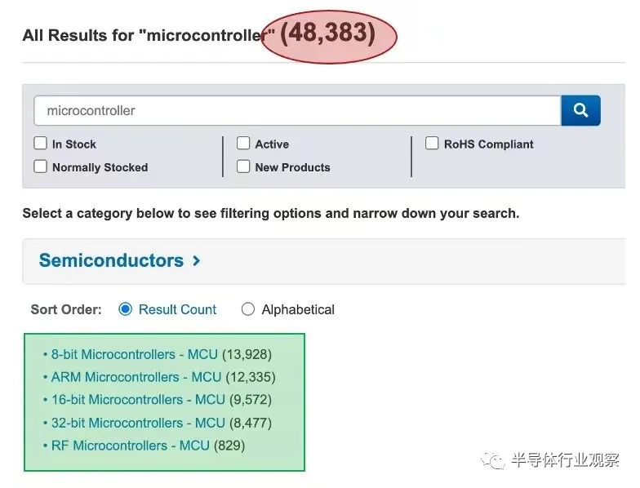Select 16-bit Microcontrollers - MCU link
640x488 pixels.
tap(138, 400)
